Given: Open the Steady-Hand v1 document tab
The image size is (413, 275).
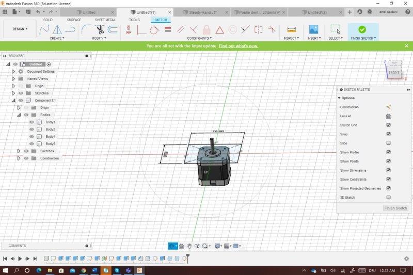Looking at the screenshot, I should tap(202, 12).
